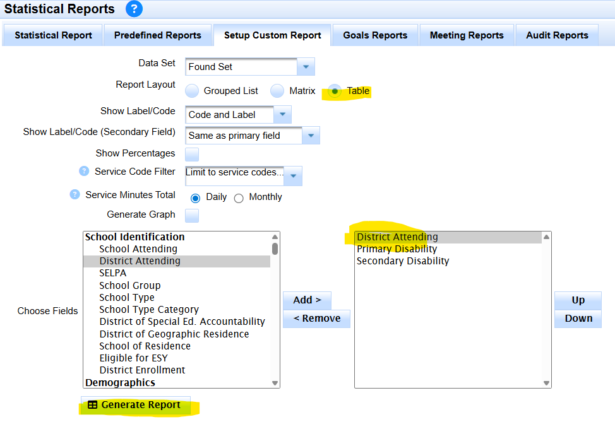The height and width of the screenshot is (422, 615).
Task: Choose the Matrix report layout
Action: pyautogui.click(x=277, y=91)
